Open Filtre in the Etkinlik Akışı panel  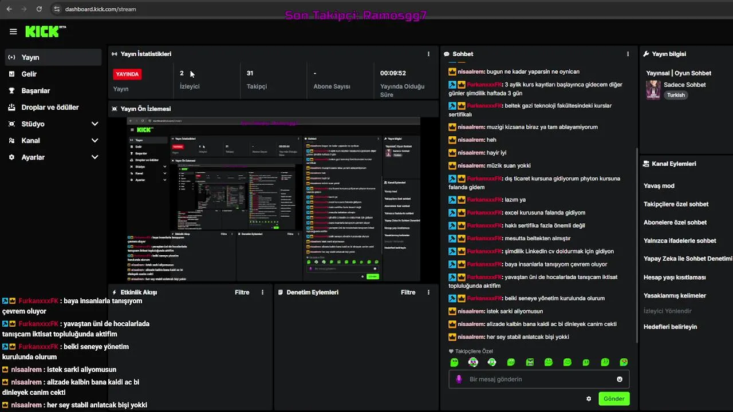click(x=242, y=292)
